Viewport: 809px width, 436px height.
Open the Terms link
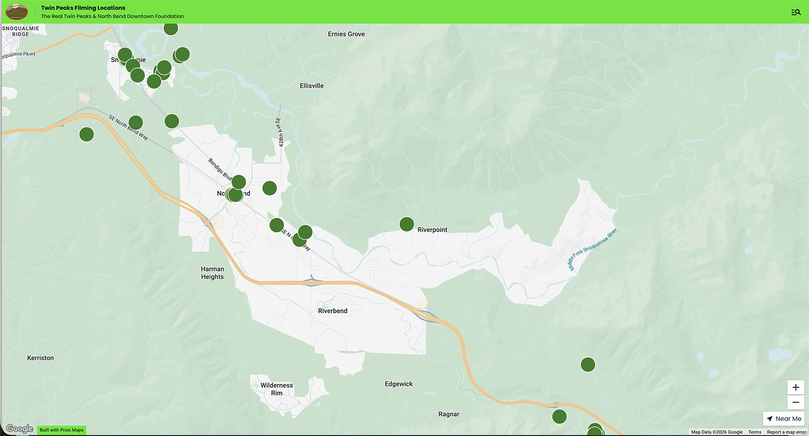[755, 432]
